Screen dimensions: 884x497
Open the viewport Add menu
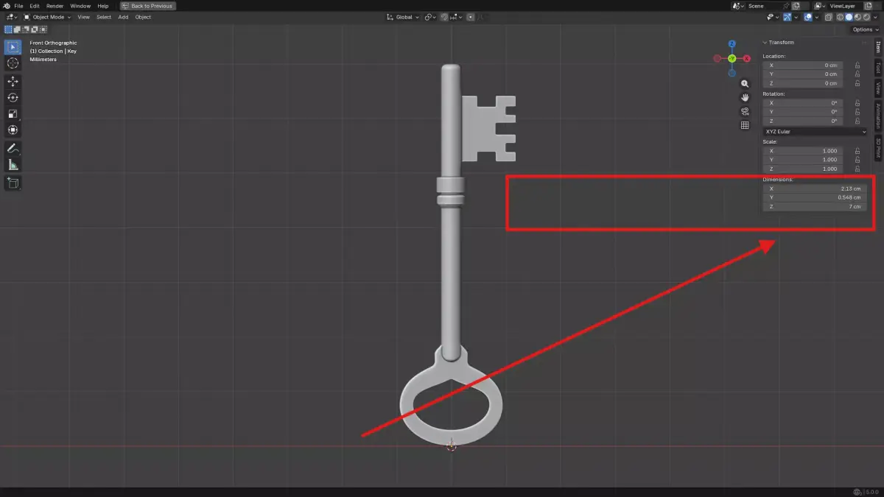(123, 17)
